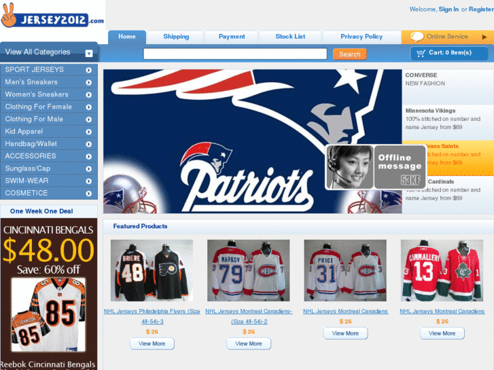This screenshot has width=494, height=370.
Task: Open the Shipping tab
Action: pos(176,37)
